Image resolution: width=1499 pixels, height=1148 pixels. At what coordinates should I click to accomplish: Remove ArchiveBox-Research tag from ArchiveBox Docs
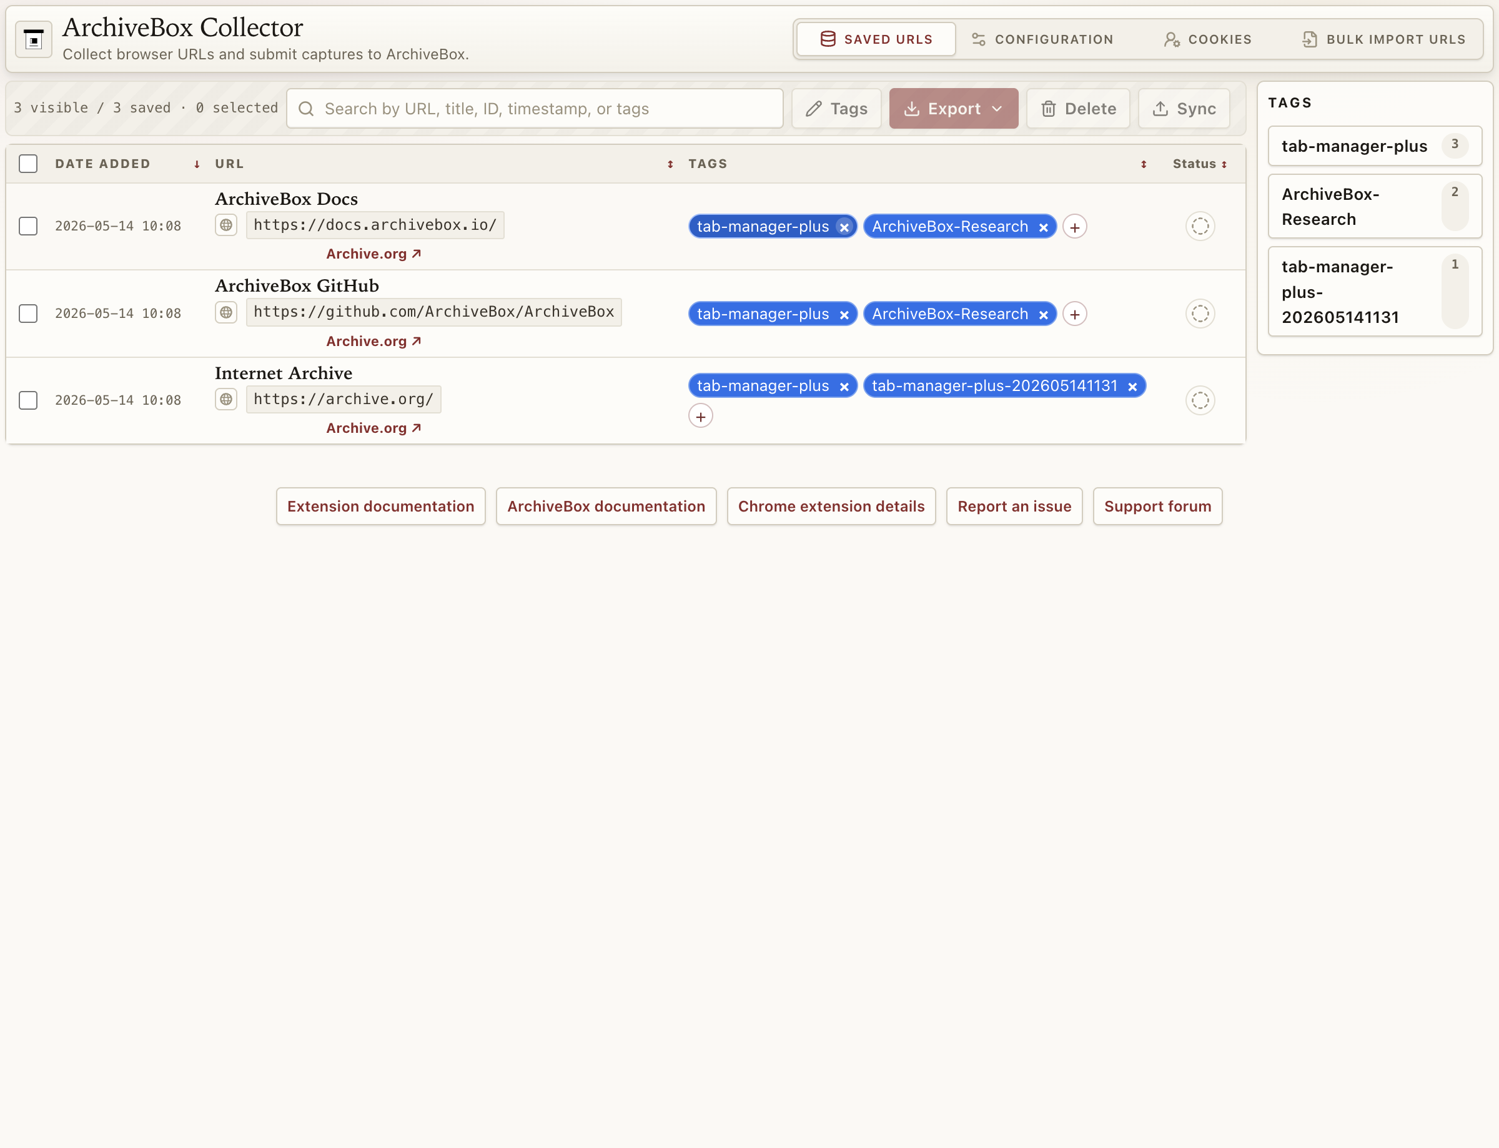pos(1043,227)
